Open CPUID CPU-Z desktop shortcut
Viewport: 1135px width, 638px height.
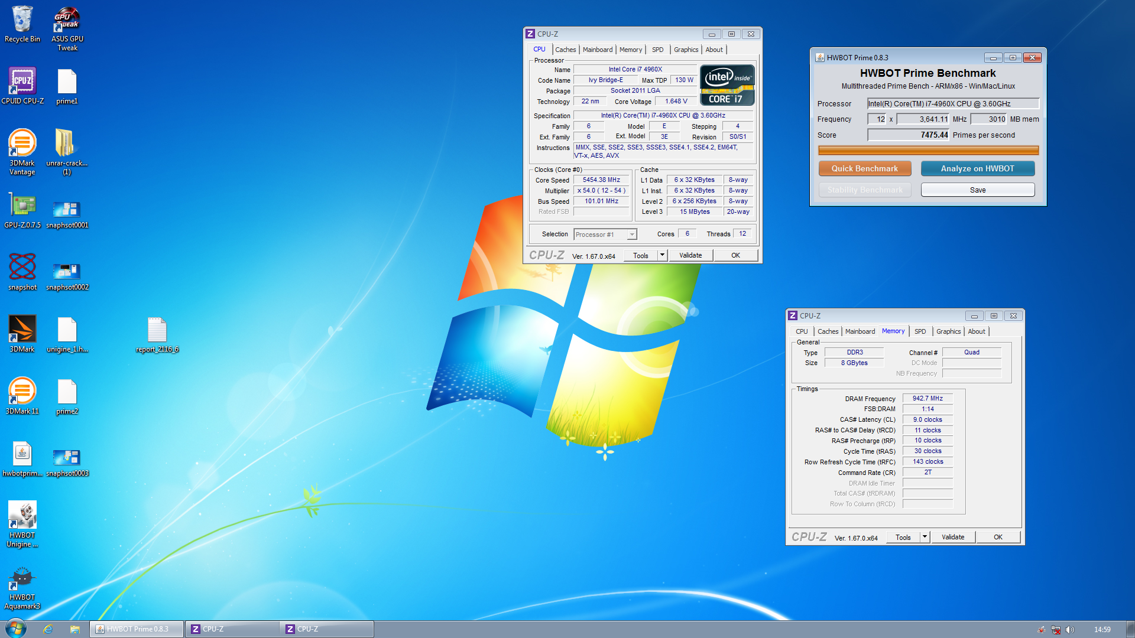(22, 86)
